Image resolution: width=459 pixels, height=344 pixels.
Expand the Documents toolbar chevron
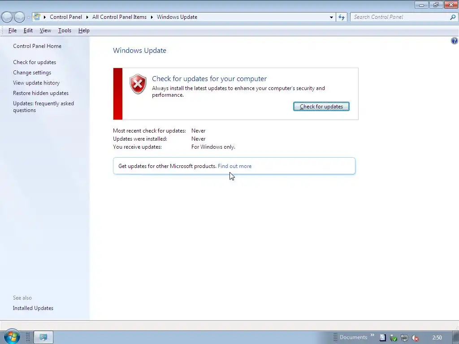pyautogui.click(x=372, y=335)
